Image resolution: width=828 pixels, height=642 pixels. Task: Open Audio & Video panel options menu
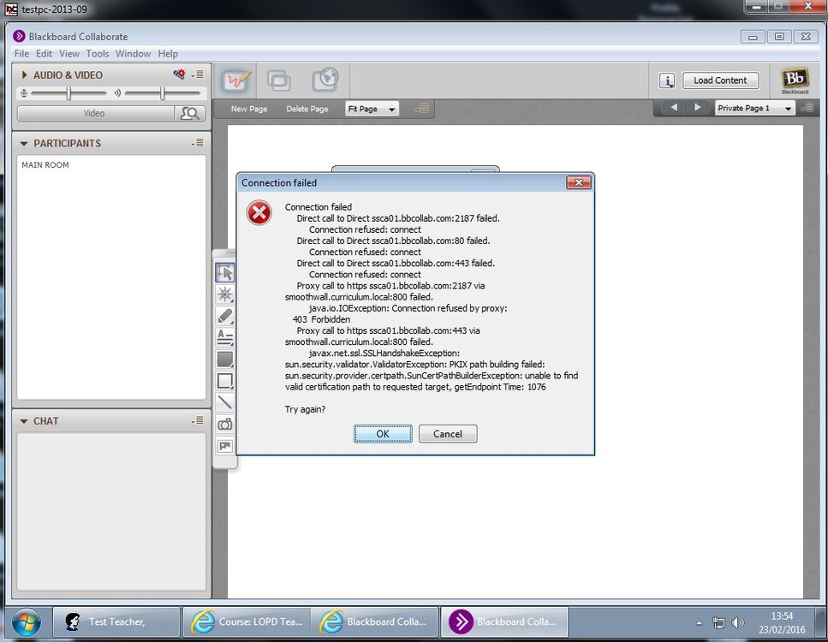198,74
